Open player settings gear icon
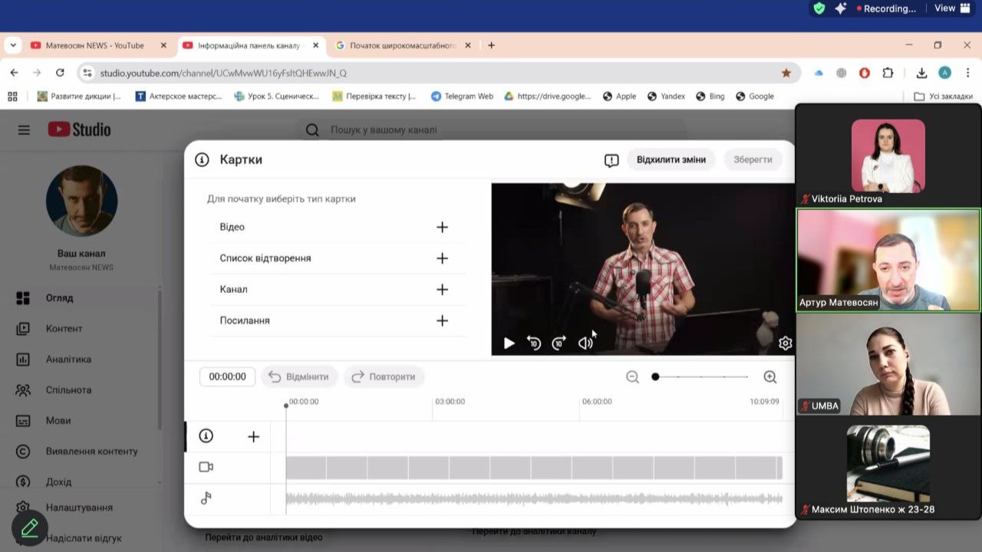This screenshot has height=552, width=982. (x=785, y=343)
